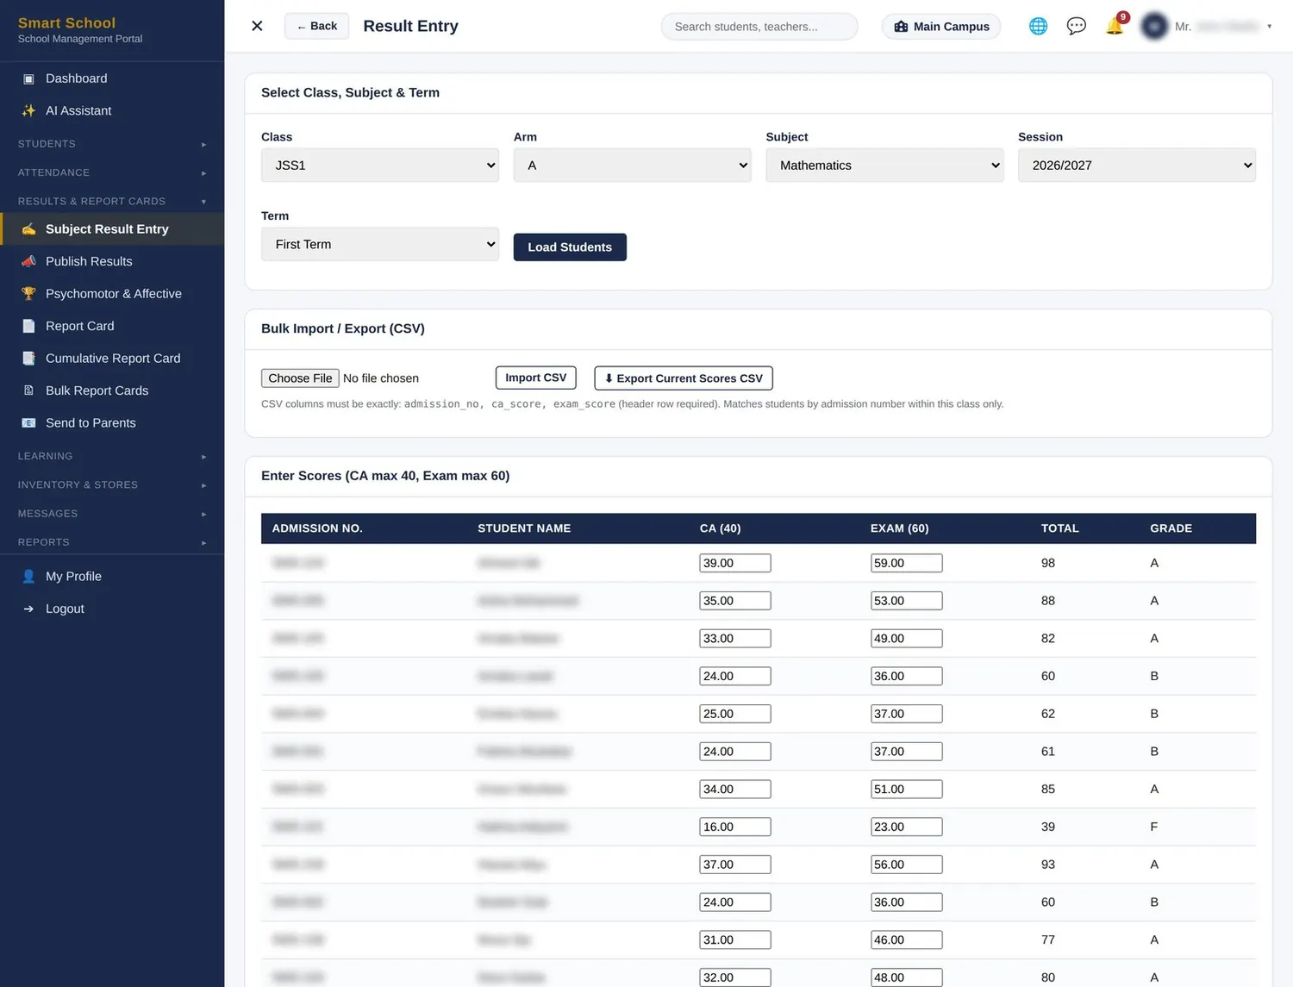
Task: Open Subject Result Entry menu item
Action: tap(112, 228)
